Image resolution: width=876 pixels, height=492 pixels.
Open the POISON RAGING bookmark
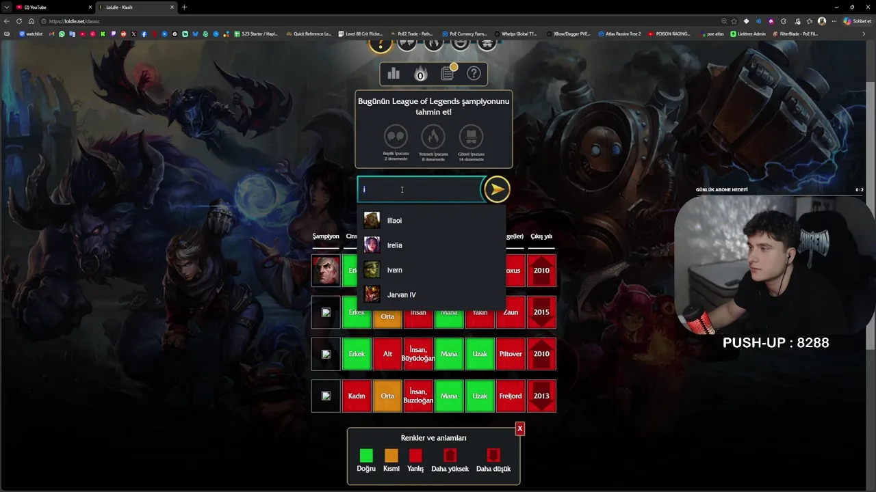point(670,33)
